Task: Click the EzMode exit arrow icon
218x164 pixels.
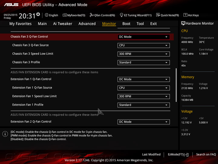Action: click(187, 155)
